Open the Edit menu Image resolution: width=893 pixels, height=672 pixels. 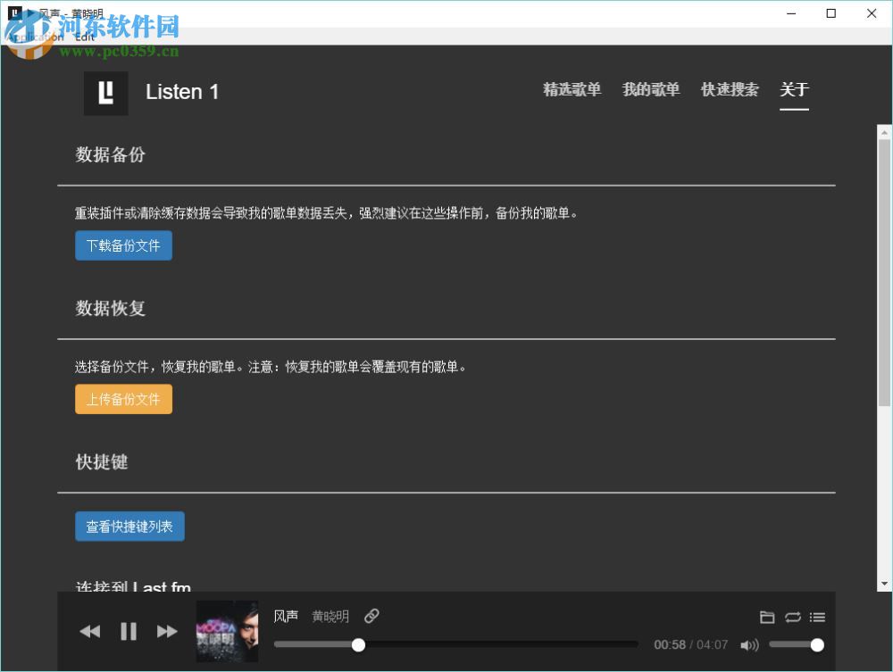click(85, 37)
